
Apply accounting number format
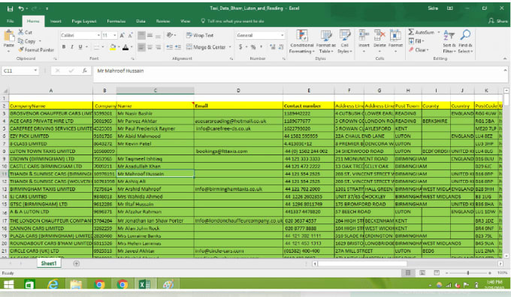click(240, 47)
